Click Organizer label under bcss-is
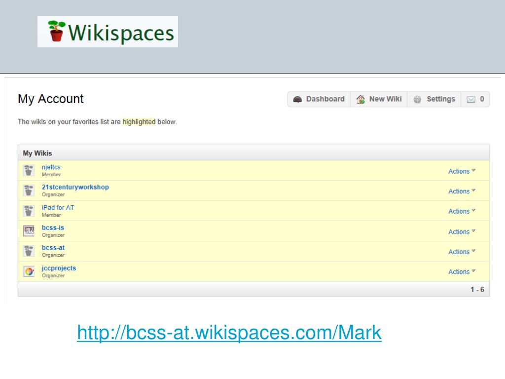Viewport: 505px width, 379px height. pyautogui.click(x=53, y=235)
